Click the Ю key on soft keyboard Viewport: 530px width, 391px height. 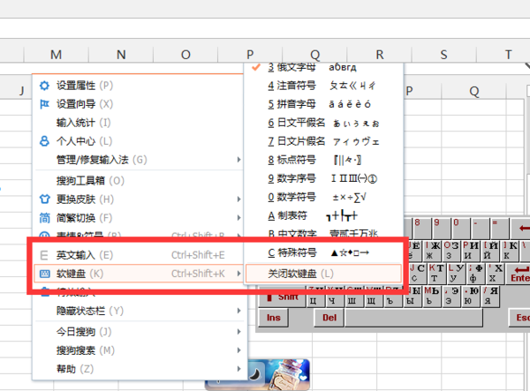471,297
